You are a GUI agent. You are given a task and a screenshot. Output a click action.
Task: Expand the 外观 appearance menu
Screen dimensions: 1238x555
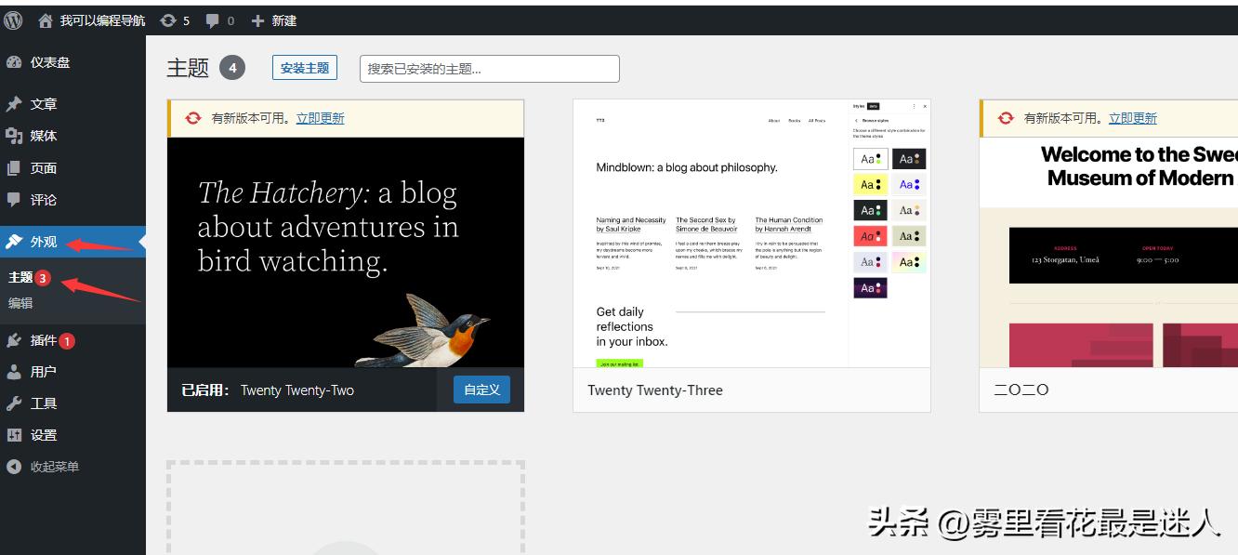(x=43, y=242)
